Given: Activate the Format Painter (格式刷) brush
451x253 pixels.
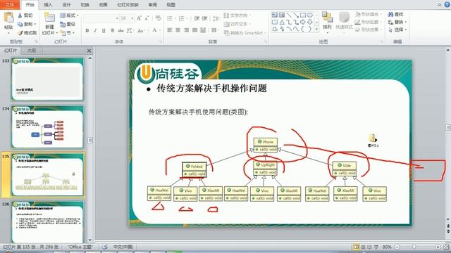Looking at the screenshot, I should [x=27, y=33].
